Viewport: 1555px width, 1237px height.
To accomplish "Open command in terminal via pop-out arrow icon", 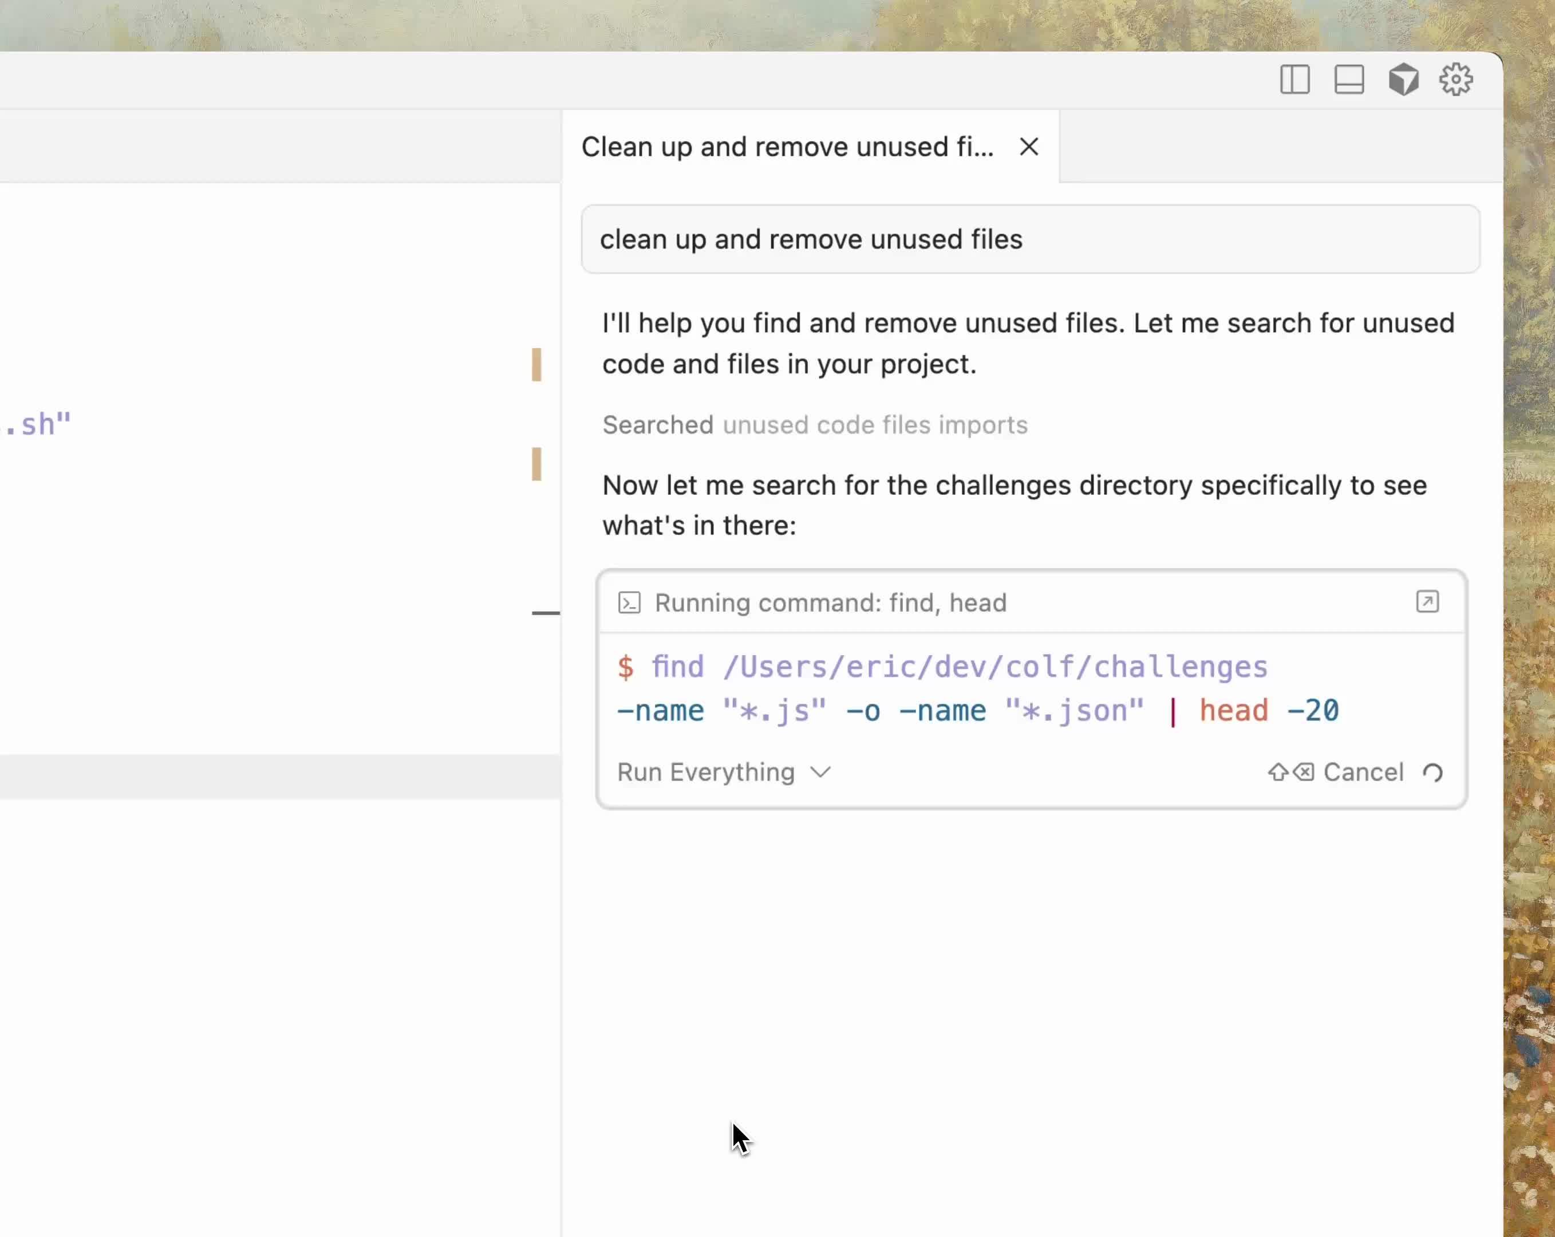I will pos(1427,601).
